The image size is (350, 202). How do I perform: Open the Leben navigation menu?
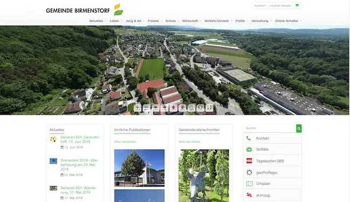click(x=114, y=21)
